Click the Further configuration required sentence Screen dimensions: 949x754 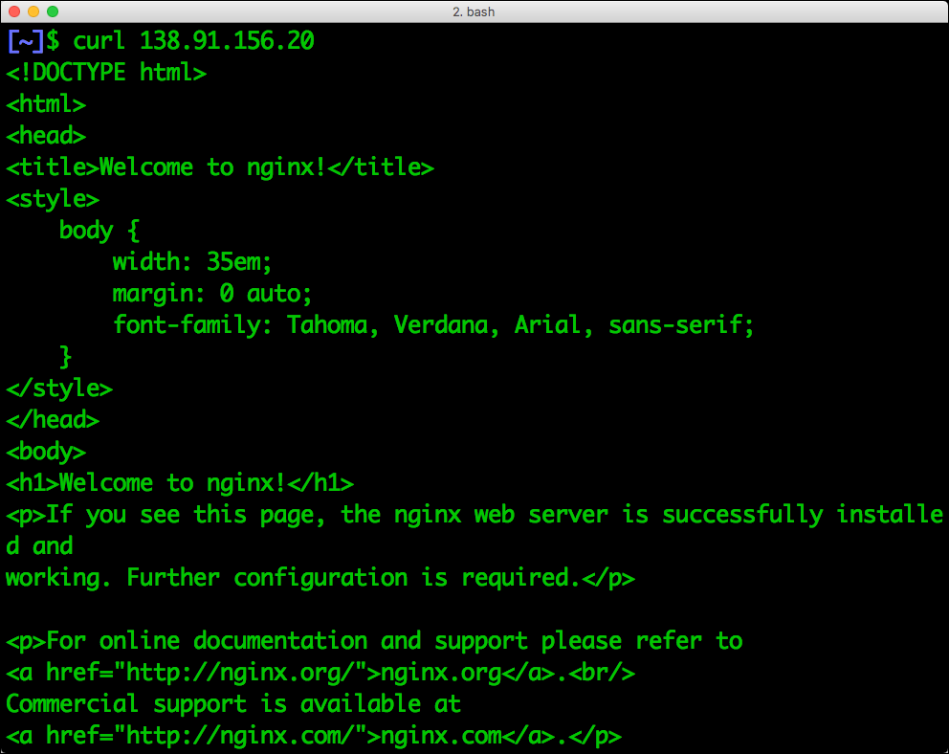click(x=316, y=577)
